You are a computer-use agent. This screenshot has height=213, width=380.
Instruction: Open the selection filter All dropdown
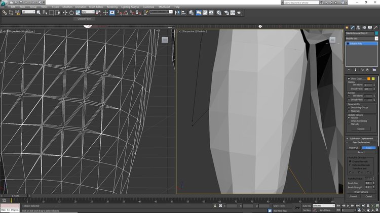(x=28, y=12)
